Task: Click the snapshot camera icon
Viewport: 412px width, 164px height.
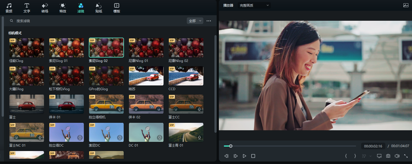Action: [x=388, y=156]
